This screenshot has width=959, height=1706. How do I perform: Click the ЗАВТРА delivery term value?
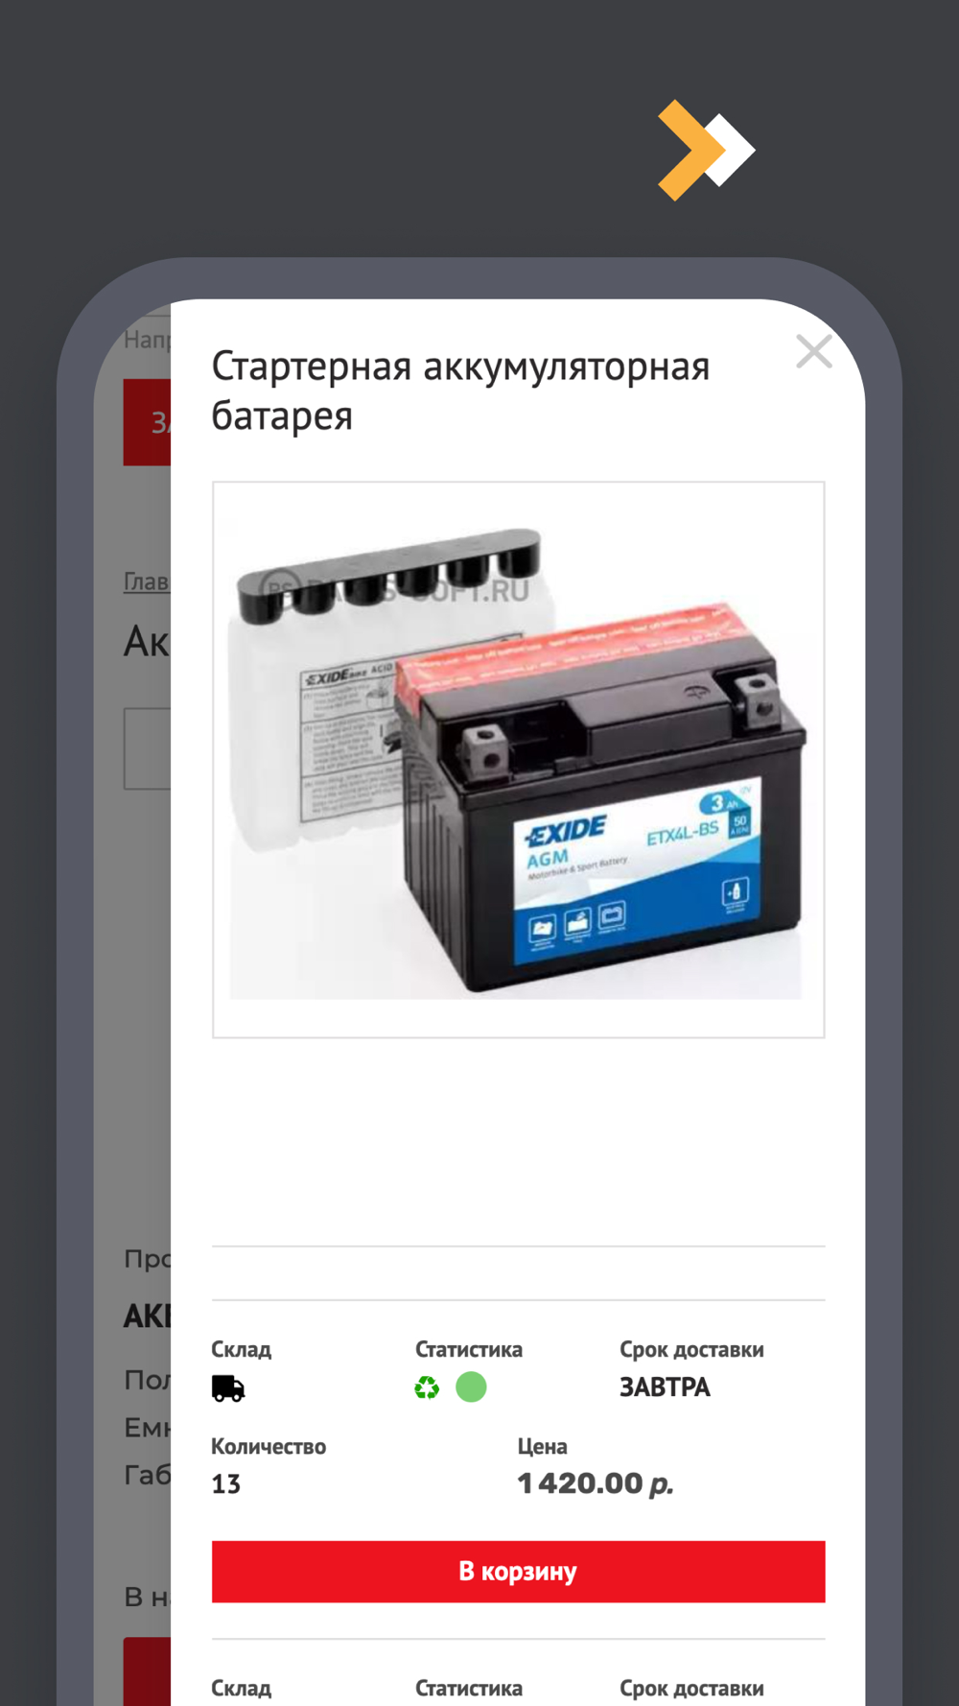(665, 1387)
